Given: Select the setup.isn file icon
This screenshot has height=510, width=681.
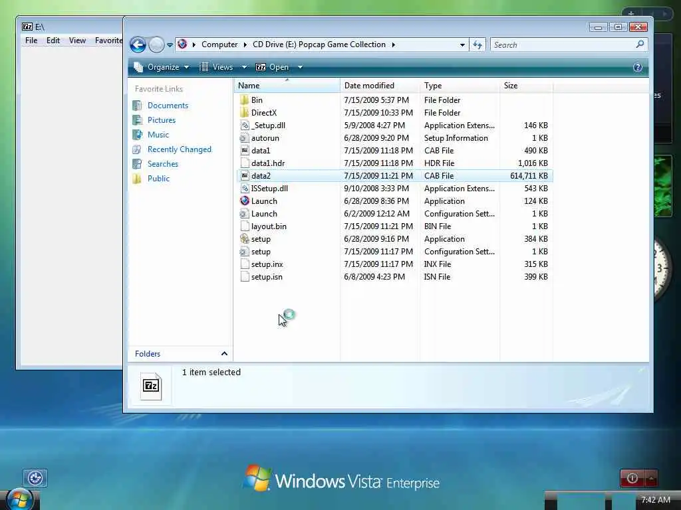Looking at the screenshot, I should pos(245,277).
